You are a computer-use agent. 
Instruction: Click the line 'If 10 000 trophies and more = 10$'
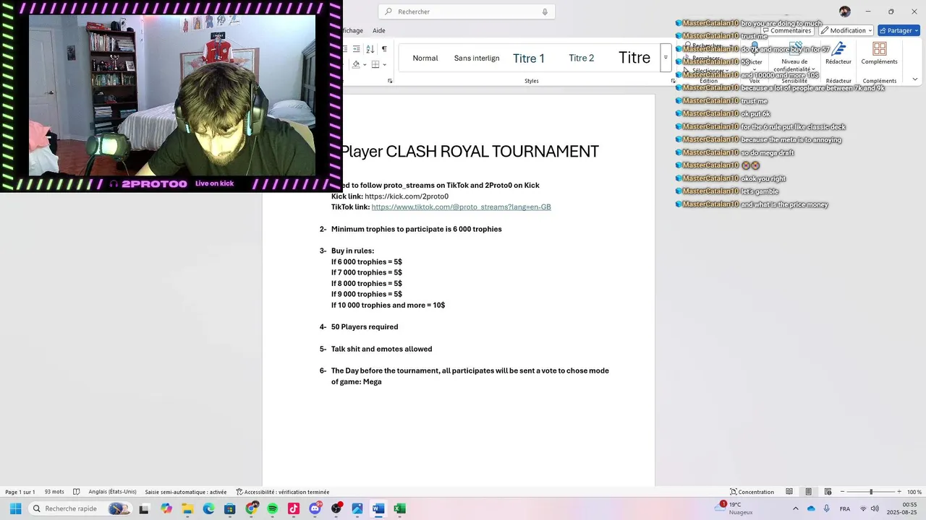(388, 305)
